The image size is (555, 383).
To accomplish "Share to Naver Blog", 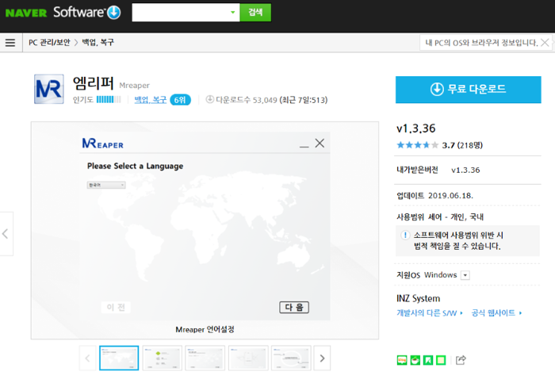I will click(402, 360).
